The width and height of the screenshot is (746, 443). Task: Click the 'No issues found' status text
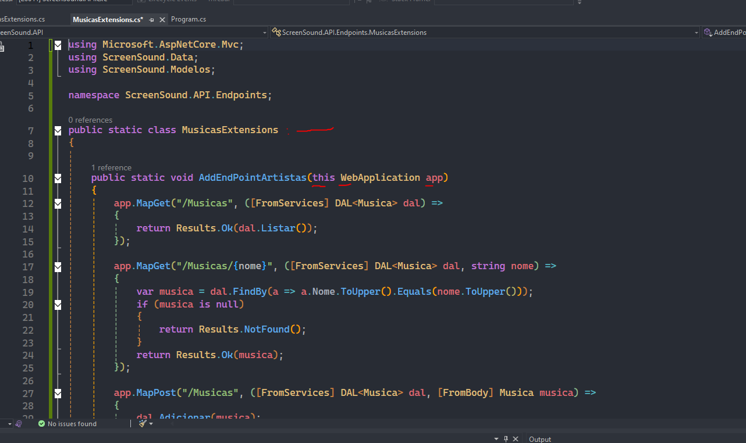pyautogui.click(x=72, y=424)
